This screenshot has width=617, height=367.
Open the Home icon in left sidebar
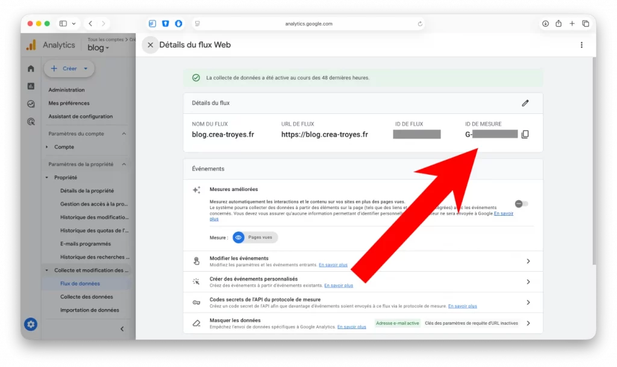[31, 69]
